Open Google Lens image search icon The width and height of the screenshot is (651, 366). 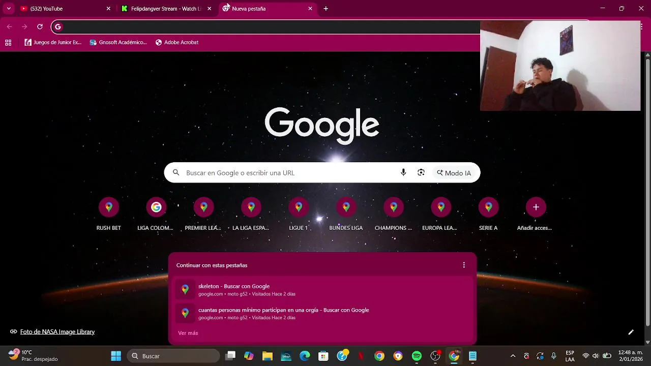[421, 173]
